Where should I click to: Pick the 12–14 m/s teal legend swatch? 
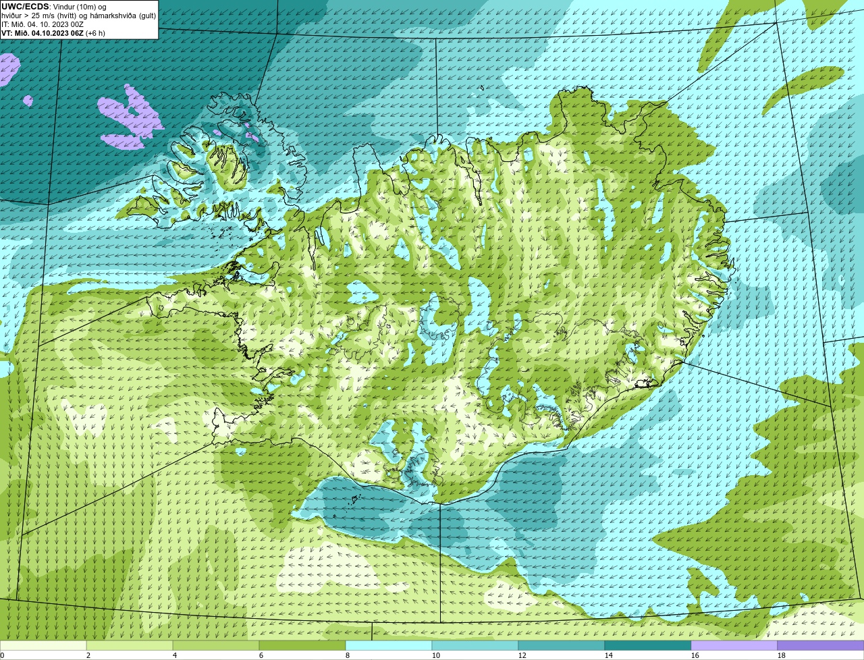(x=562, y=646)
